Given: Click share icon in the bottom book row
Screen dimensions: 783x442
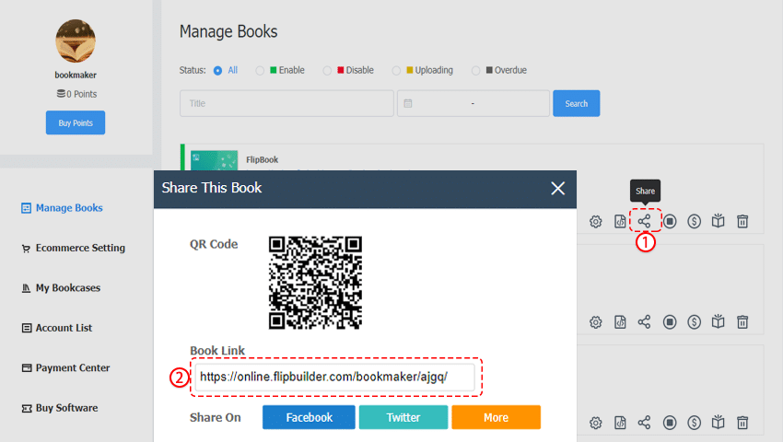Looking at the screenshot, I should tap(644, 423).
